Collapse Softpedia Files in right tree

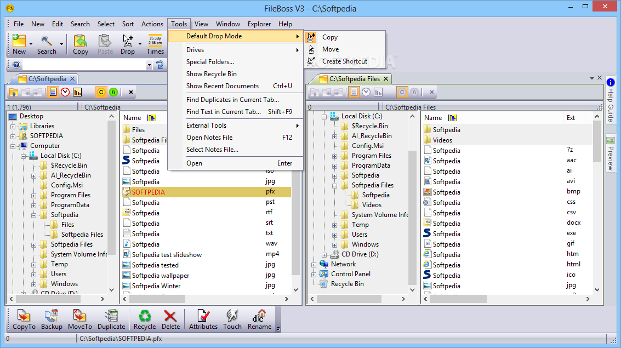335,186
